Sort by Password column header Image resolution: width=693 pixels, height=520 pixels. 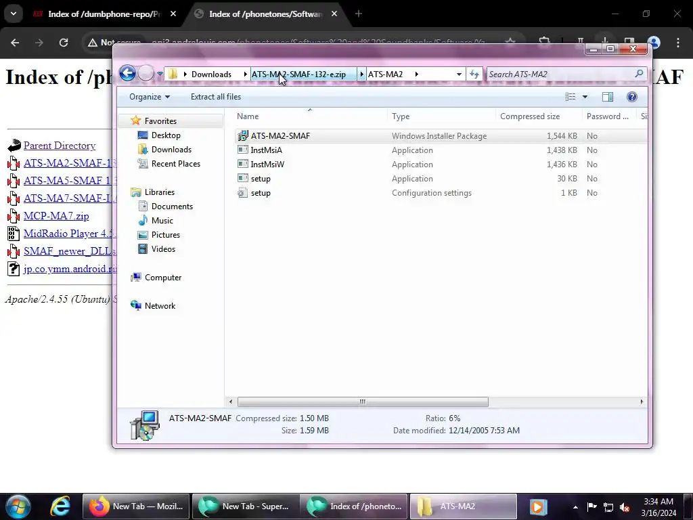click(610, 116)
